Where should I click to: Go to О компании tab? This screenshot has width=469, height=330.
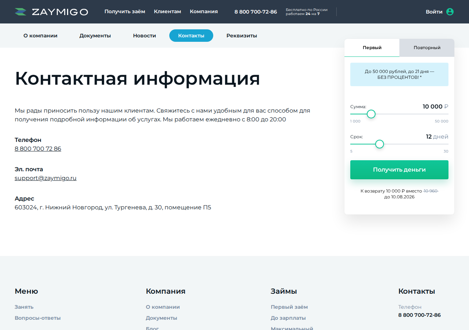coord(40,36)
